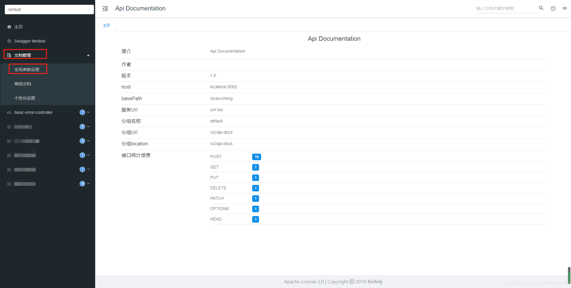Click the green vertical scrollbar thumb

pos(569,276)
